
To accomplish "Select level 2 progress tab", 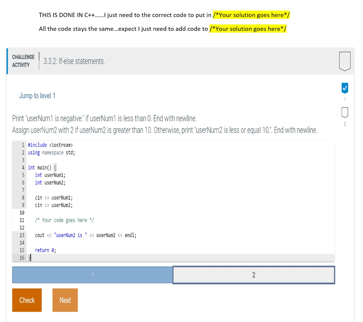I will [254, 275].
